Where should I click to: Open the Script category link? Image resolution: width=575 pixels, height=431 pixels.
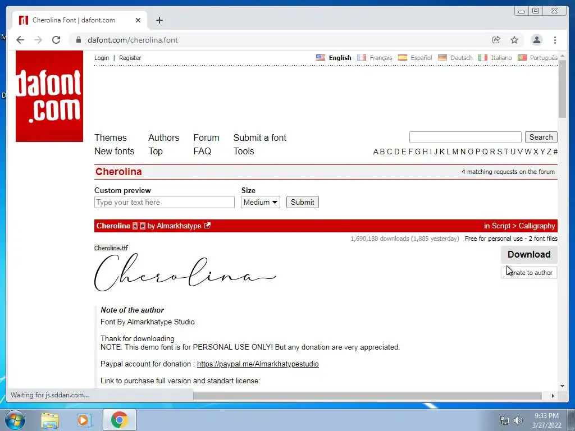(501, 226)
